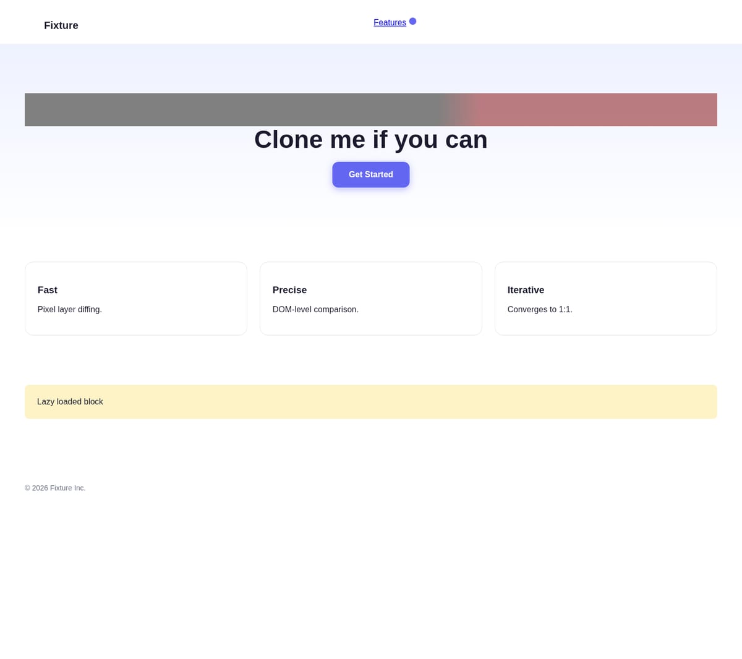The height and width of the screenshot is (659, 742).
Task: Click the purple dot beside Features
Action: click(412, 21)
